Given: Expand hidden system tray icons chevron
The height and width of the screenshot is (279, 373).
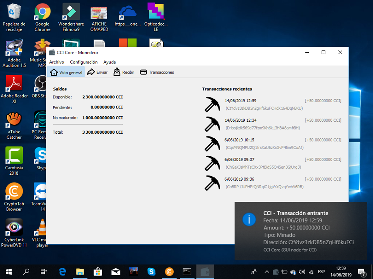Looking at the screenshot, I should (x=266, y=272).
